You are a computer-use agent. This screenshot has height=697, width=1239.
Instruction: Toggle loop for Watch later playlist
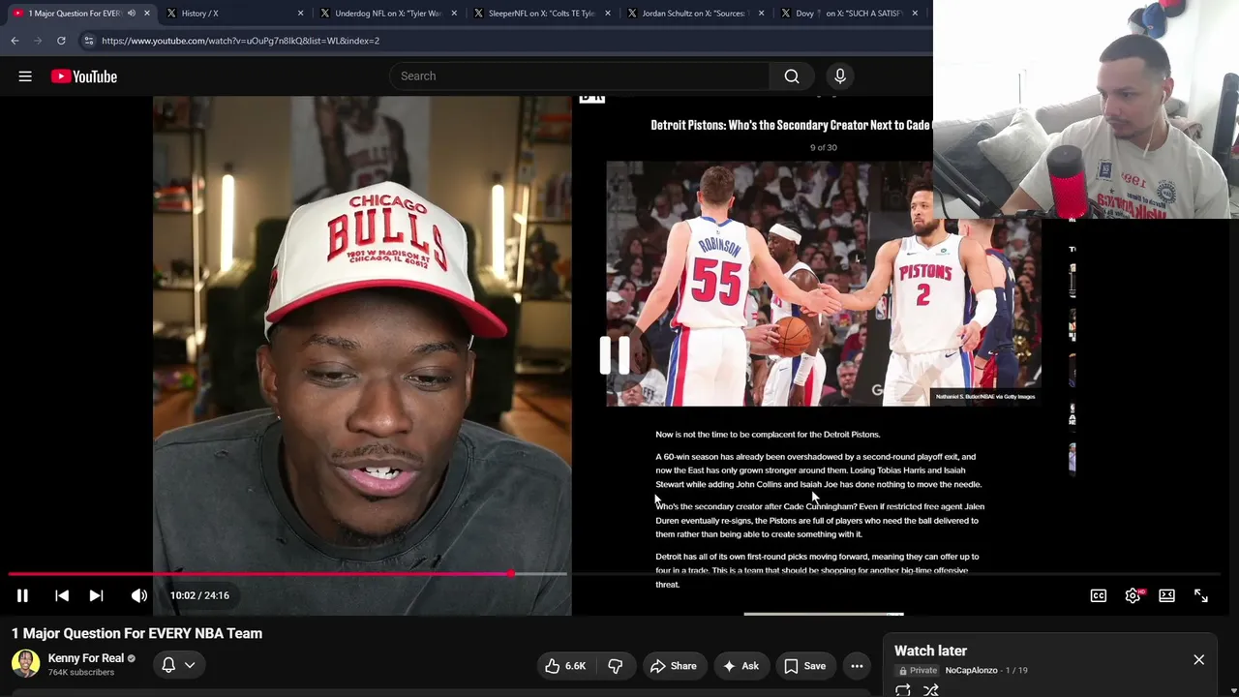tap(902, 690)
